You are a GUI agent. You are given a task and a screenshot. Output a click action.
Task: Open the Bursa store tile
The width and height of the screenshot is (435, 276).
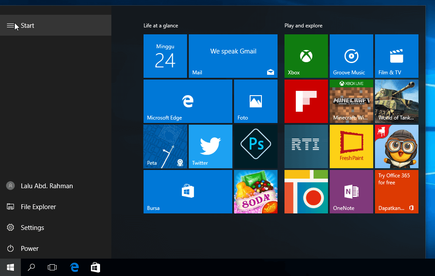[x=188, y=192]
